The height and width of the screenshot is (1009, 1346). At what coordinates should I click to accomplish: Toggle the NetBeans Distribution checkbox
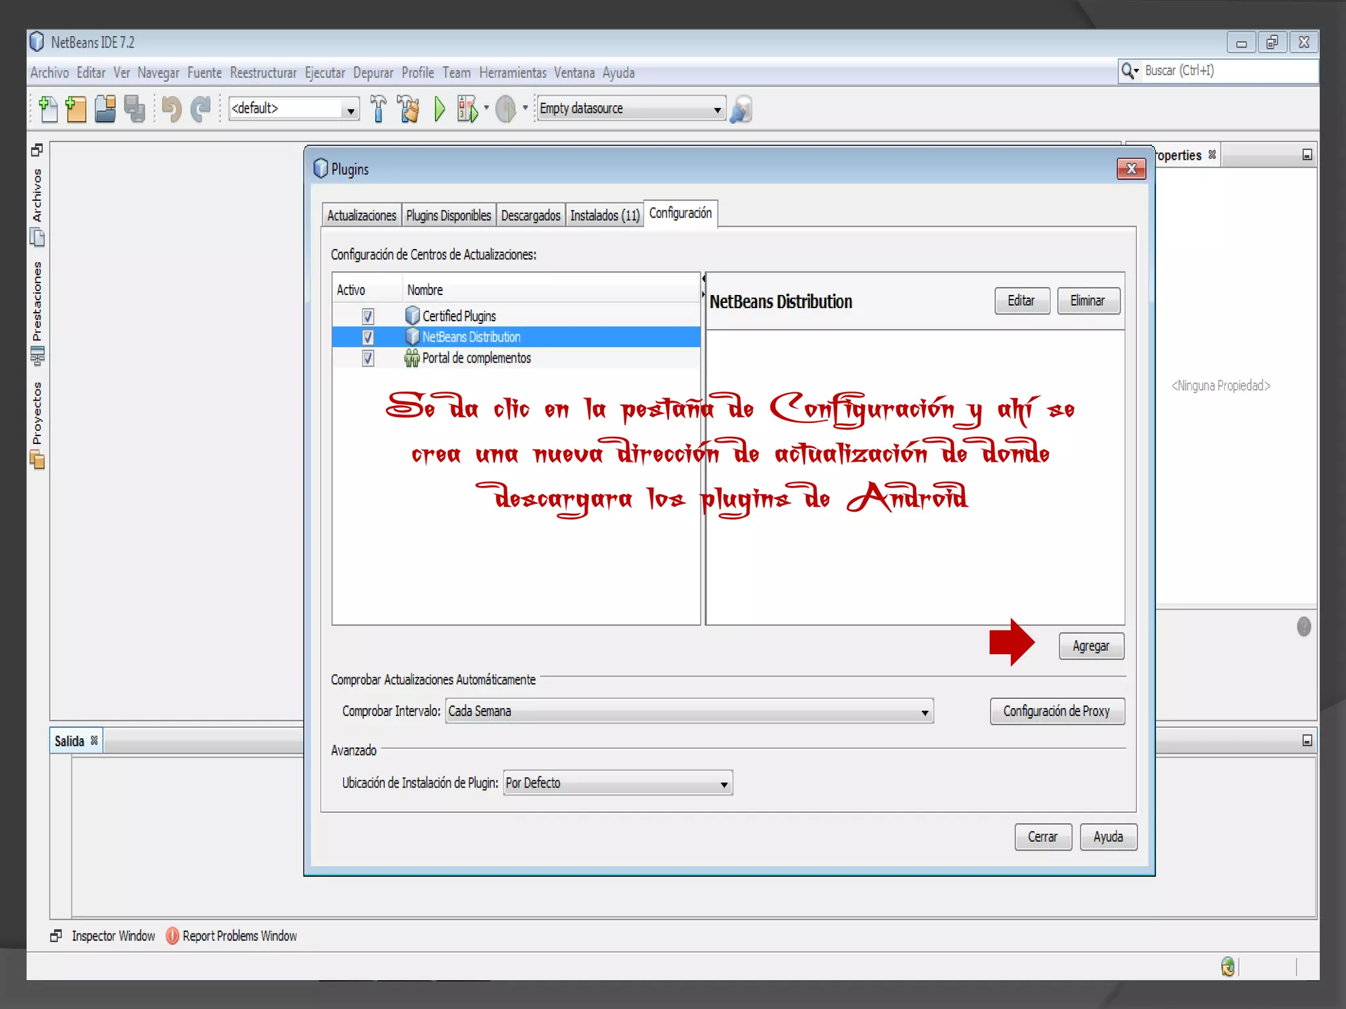[368, 337]
